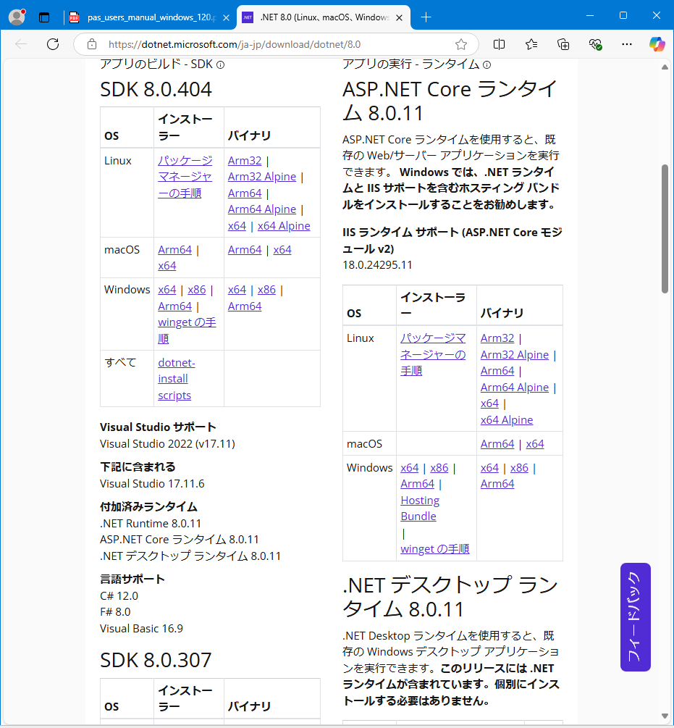Close the pas_users_manual PDF tab
The image size is (674, 728).
coord(227,17)
